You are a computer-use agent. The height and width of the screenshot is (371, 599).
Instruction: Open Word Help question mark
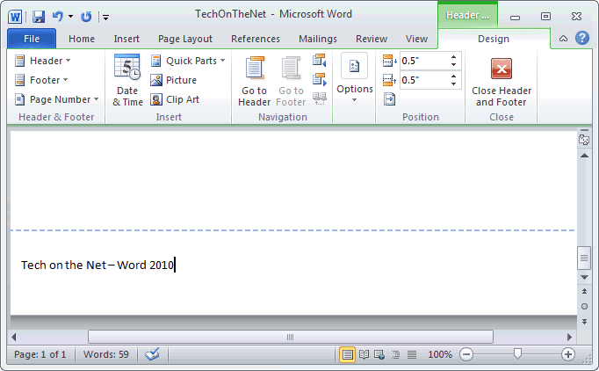pos(581,38)
